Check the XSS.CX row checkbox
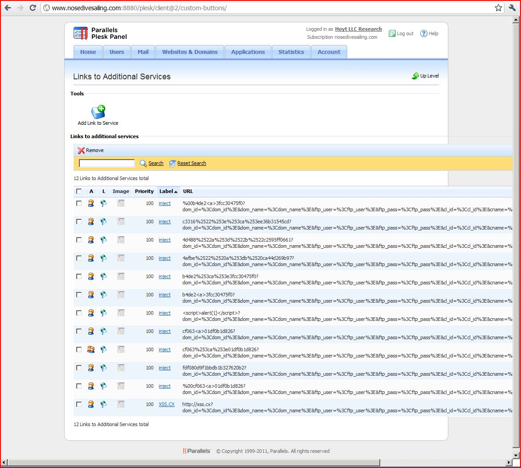 point(79,404)
